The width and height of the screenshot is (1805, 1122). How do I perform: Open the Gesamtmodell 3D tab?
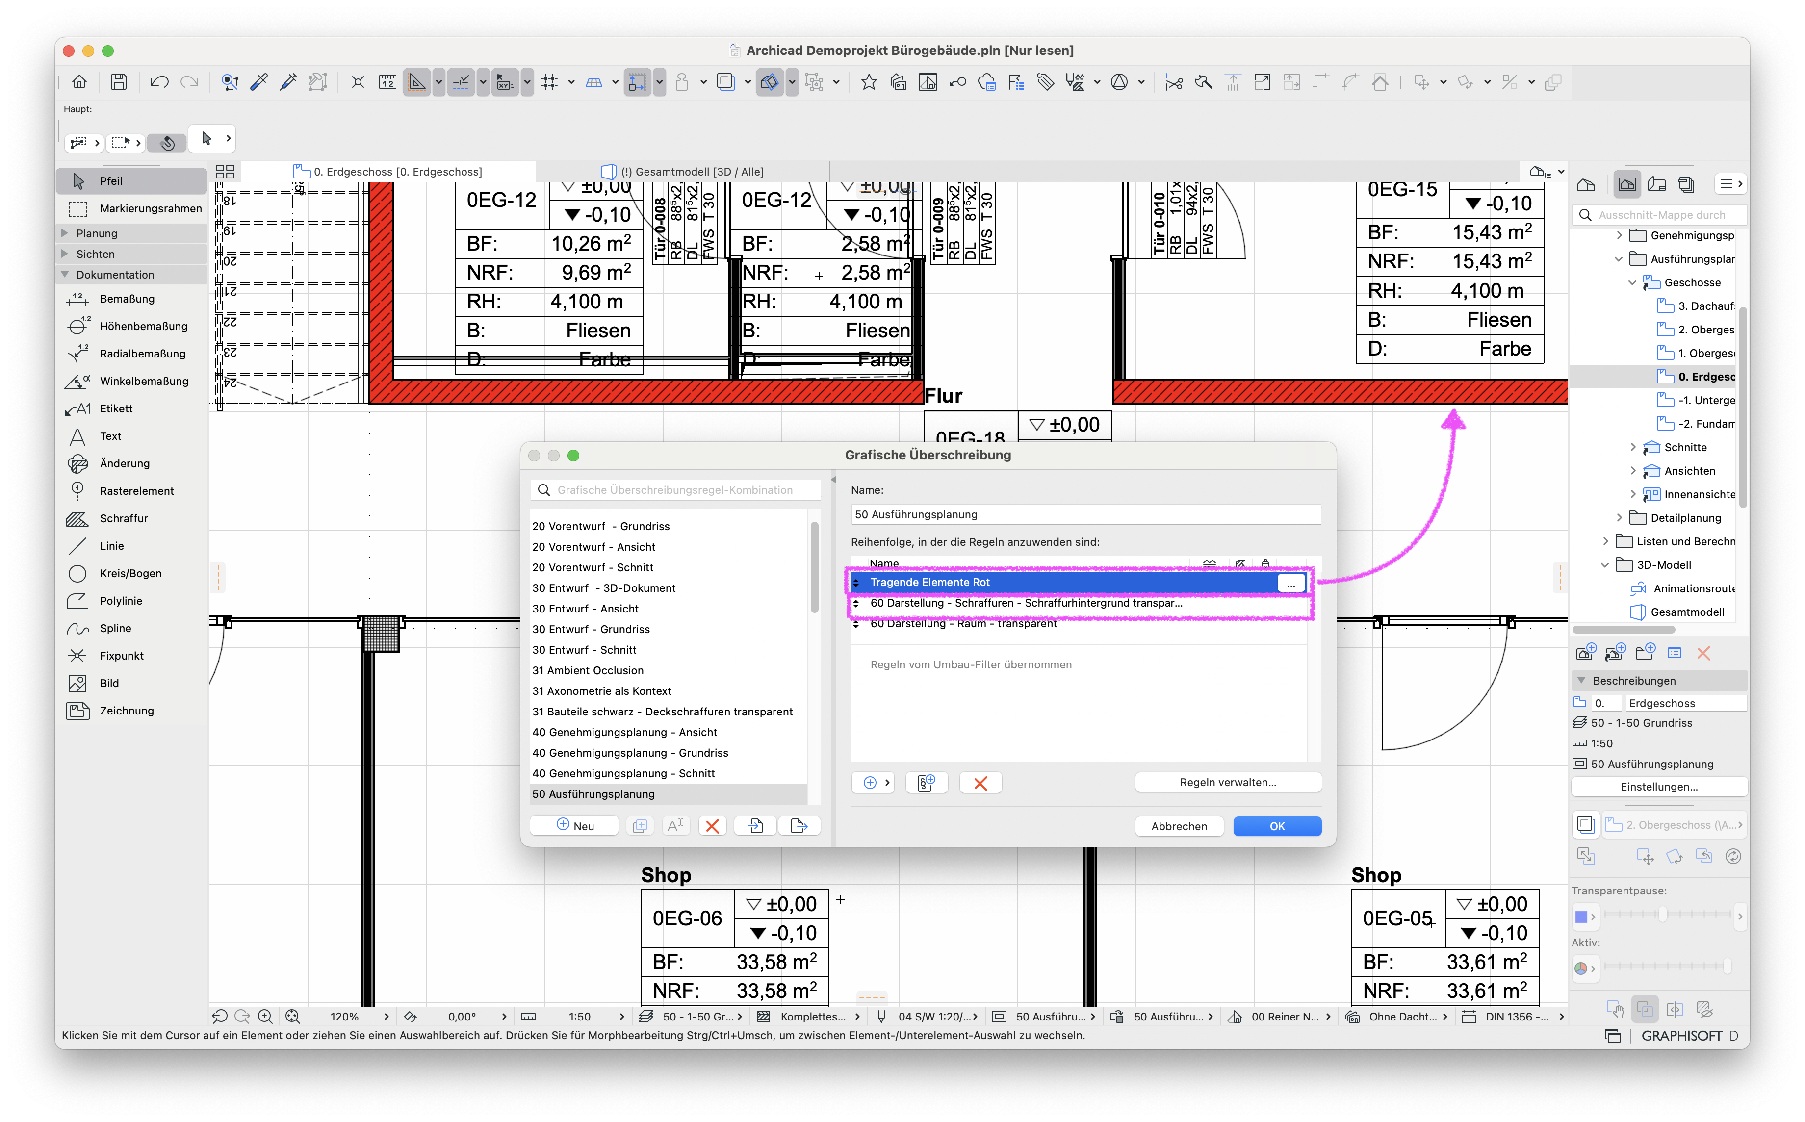click(x=683, y=172)
